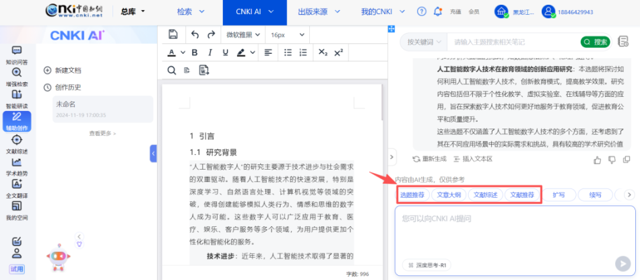Apply subscript formatting
Image resolution: width=640 pixels, height=280 pixels.
(x=323, y=52)
